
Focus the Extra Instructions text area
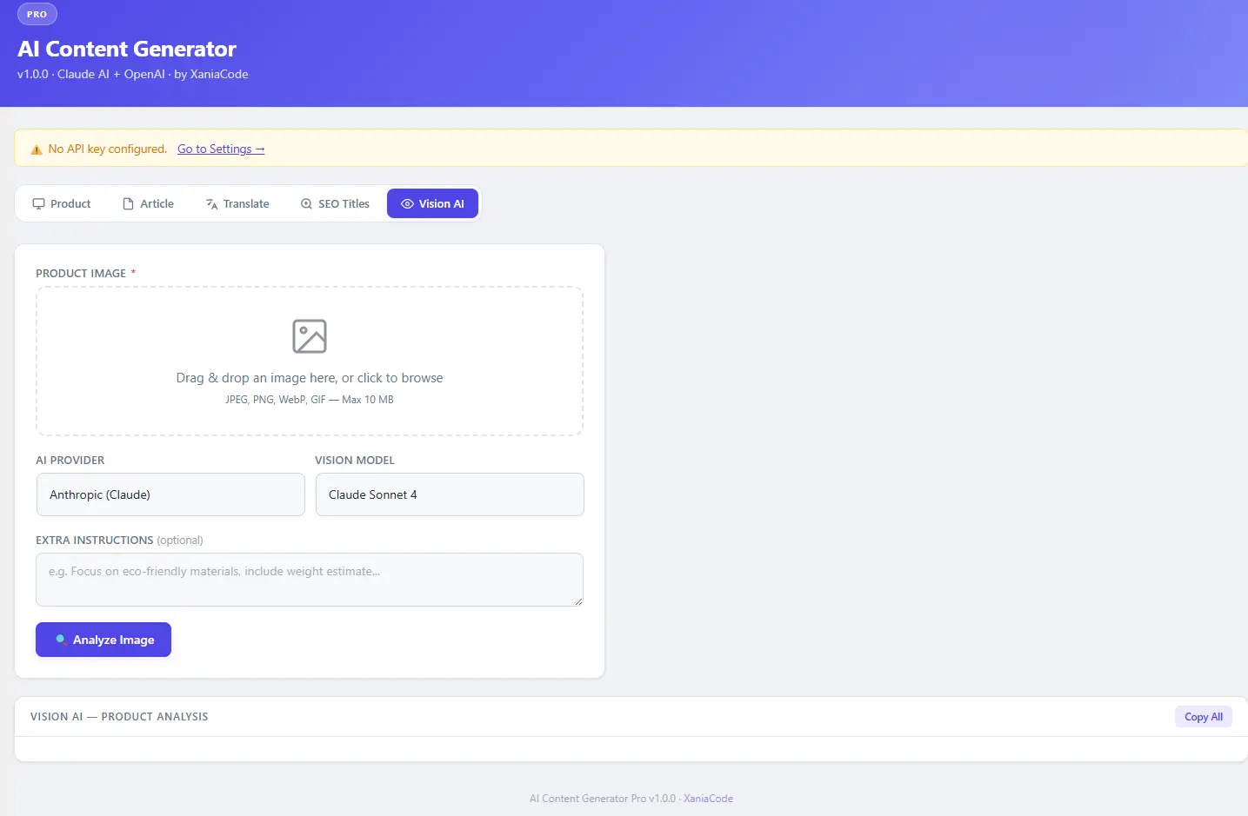(x=310, y=580)
